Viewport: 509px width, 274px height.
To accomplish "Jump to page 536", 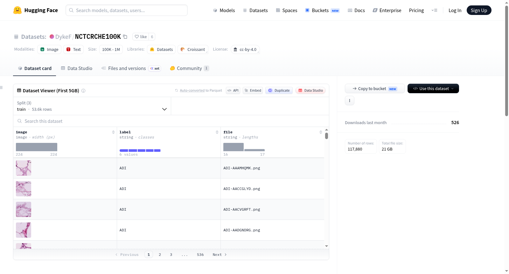I will click(x=200, y=255).
